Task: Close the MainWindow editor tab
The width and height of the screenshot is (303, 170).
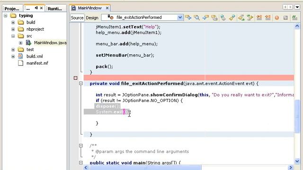Action: tap(107, 8)
